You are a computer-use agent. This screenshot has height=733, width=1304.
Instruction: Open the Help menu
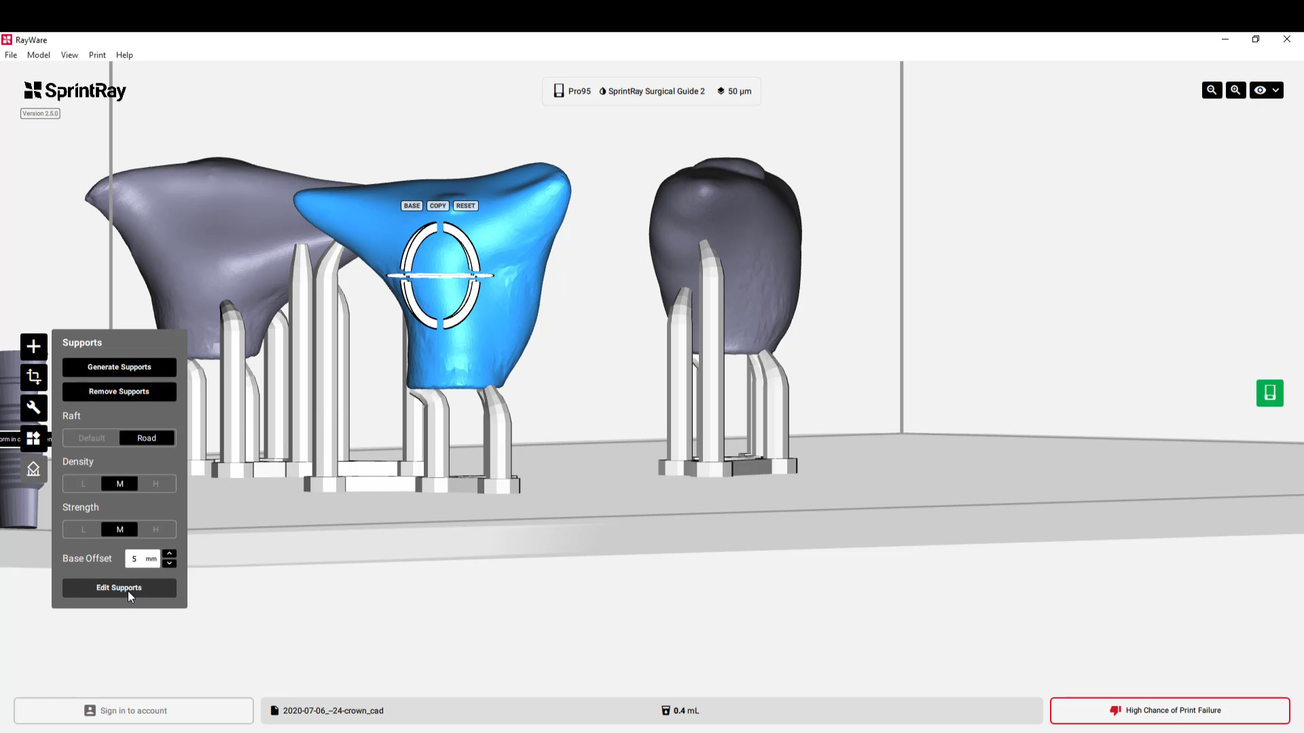click(x=124, y=55)
